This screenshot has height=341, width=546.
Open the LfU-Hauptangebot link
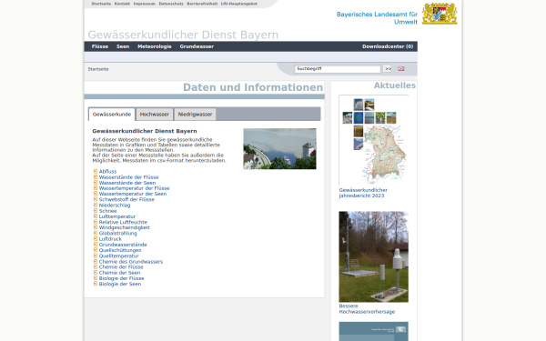pos(238,4)
